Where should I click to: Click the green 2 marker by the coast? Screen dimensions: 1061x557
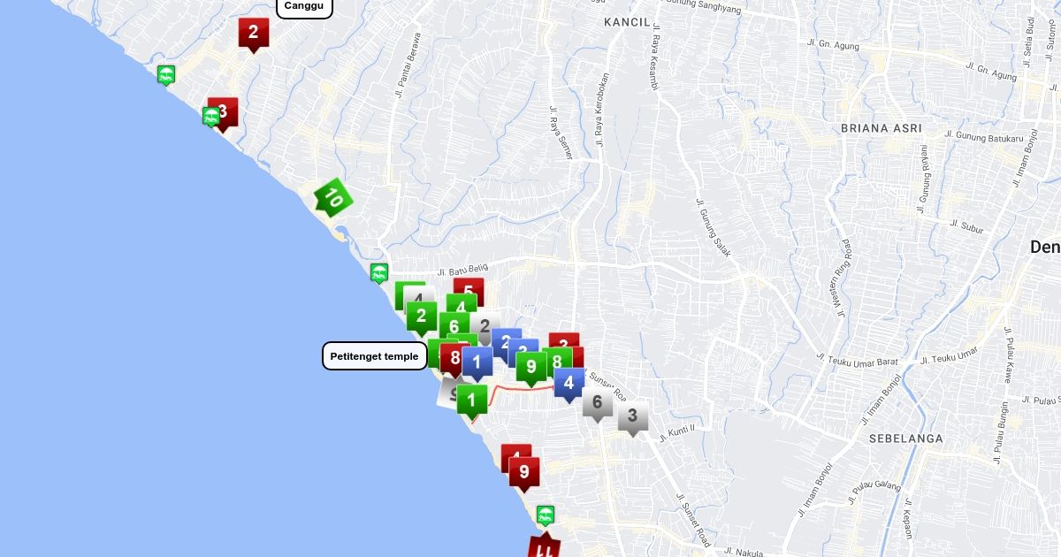point(421,317)
